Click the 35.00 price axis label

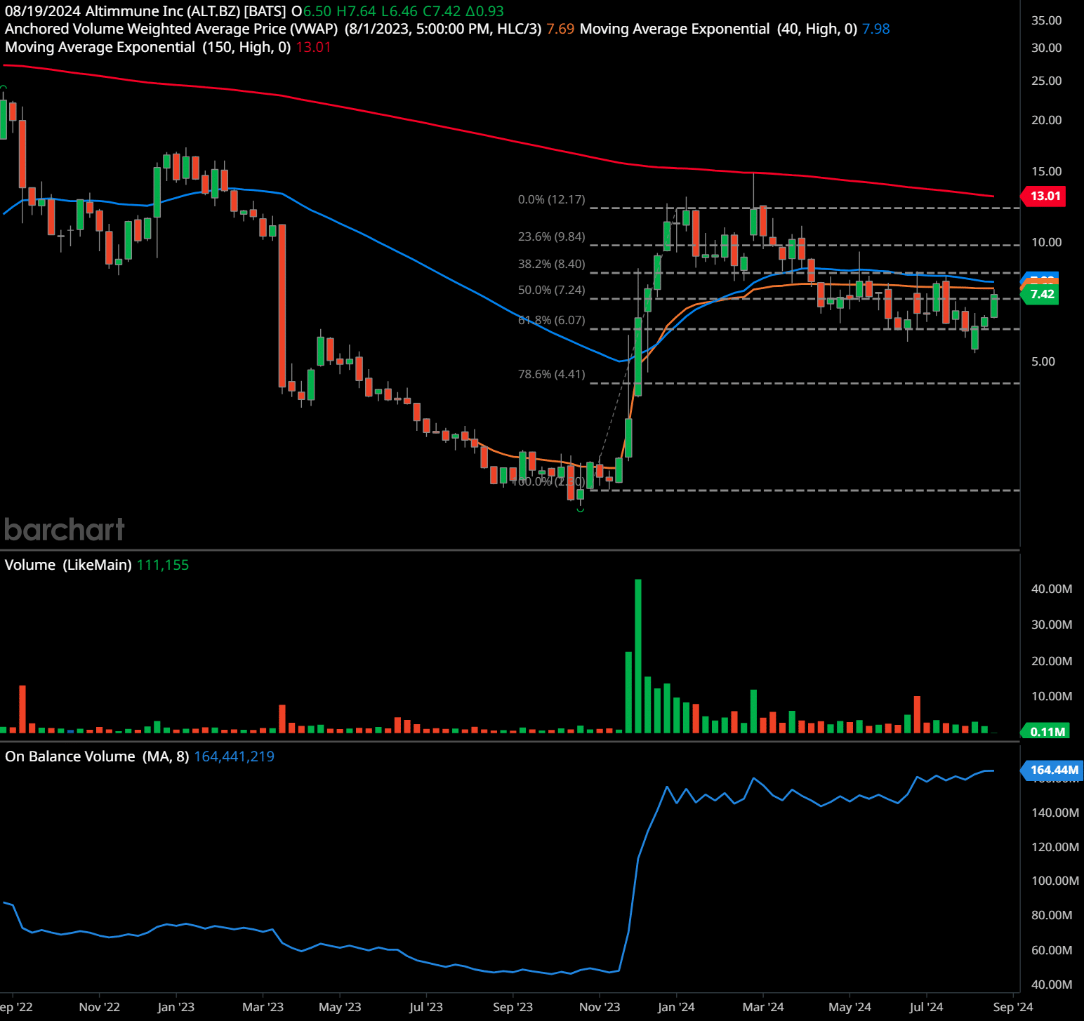point(1046,20)
